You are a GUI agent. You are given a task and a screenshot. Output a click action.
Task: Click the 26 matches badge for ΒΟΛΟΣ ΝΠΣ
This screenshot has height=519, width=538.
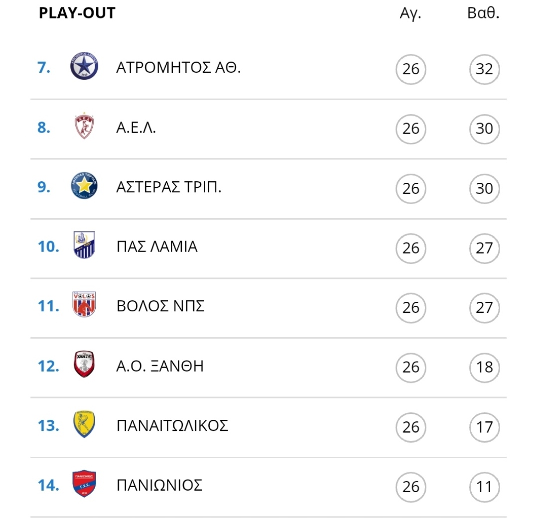[x=410, y=308]
